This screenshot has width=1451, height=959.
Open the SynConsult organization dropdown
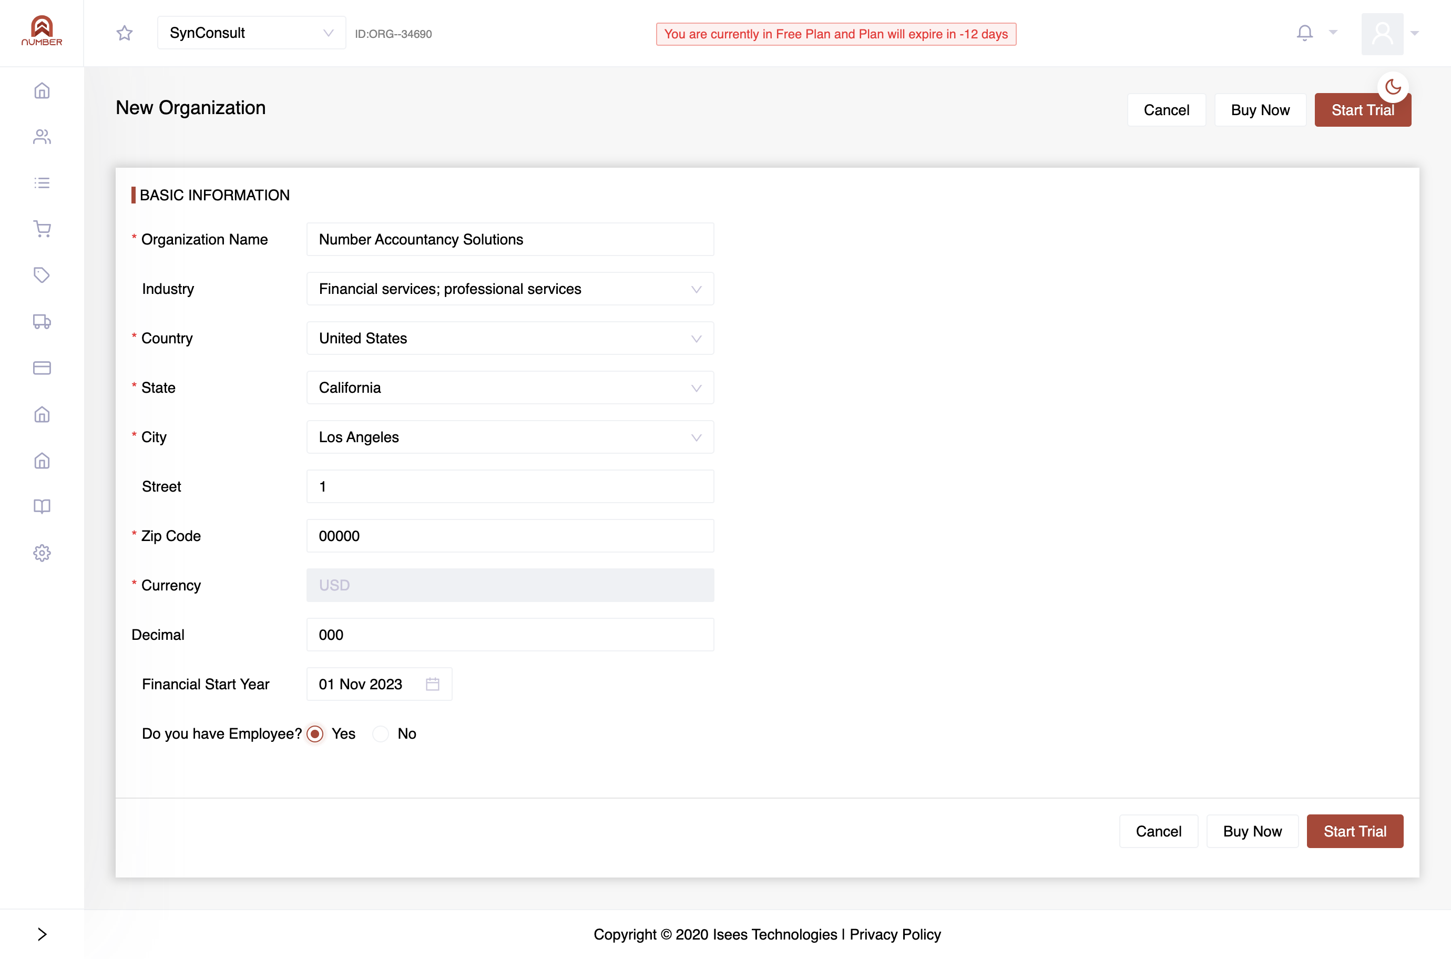[x=251, y=33]
